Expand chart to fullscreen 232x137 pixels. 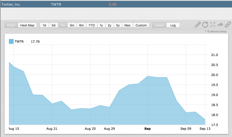[x=213, y=25]
